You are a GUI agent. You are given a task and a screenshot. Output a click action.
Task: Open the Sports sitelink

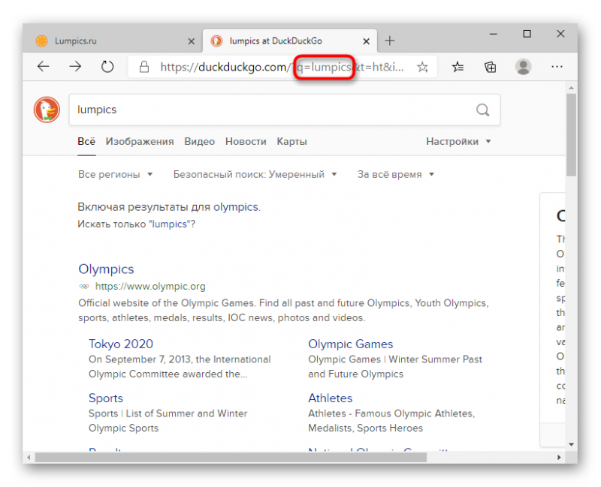click(x=106, y=398)
